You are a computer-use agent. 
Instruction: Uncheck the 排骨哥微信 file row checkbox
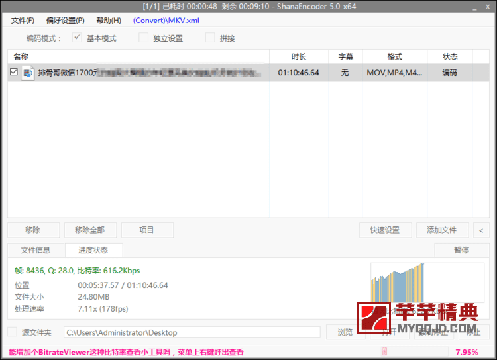(14, 72)
